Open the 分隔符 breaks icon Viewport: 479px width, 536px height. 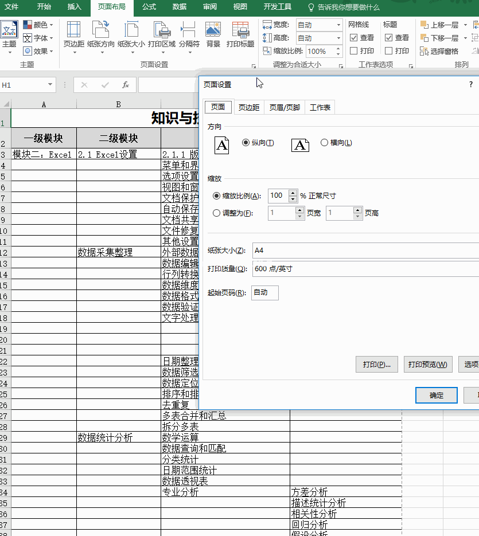[189, 34]
